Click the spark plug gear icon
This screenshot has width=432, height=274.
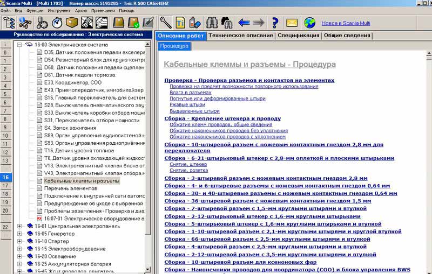pos(42,23)
